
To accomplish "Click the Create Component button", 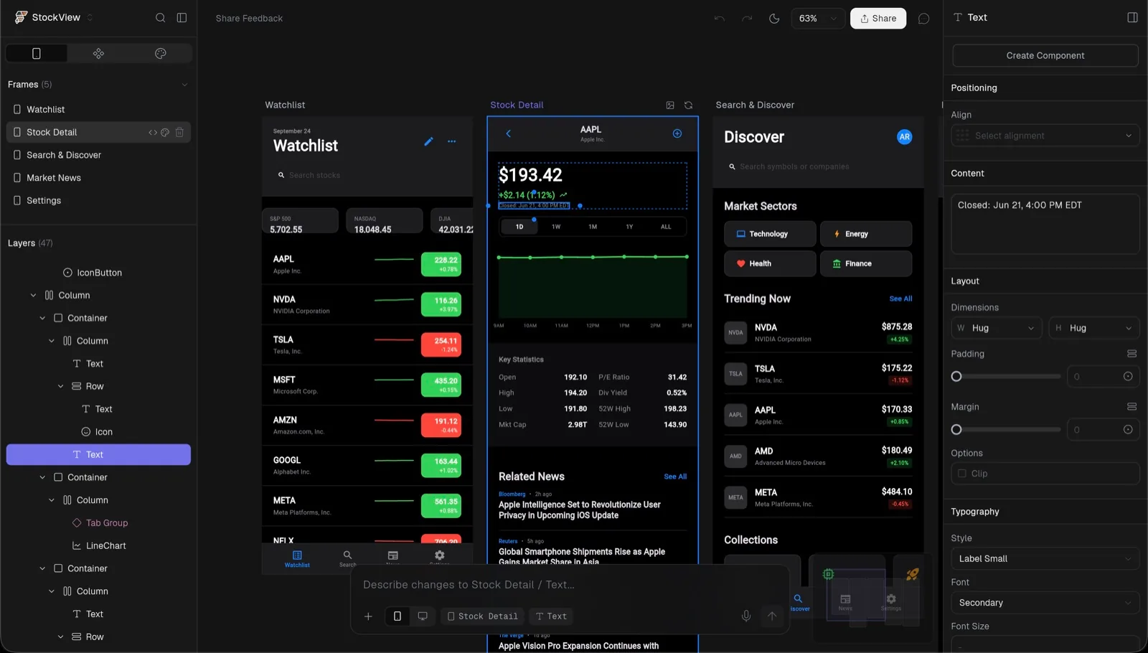I will [1045, 55].
